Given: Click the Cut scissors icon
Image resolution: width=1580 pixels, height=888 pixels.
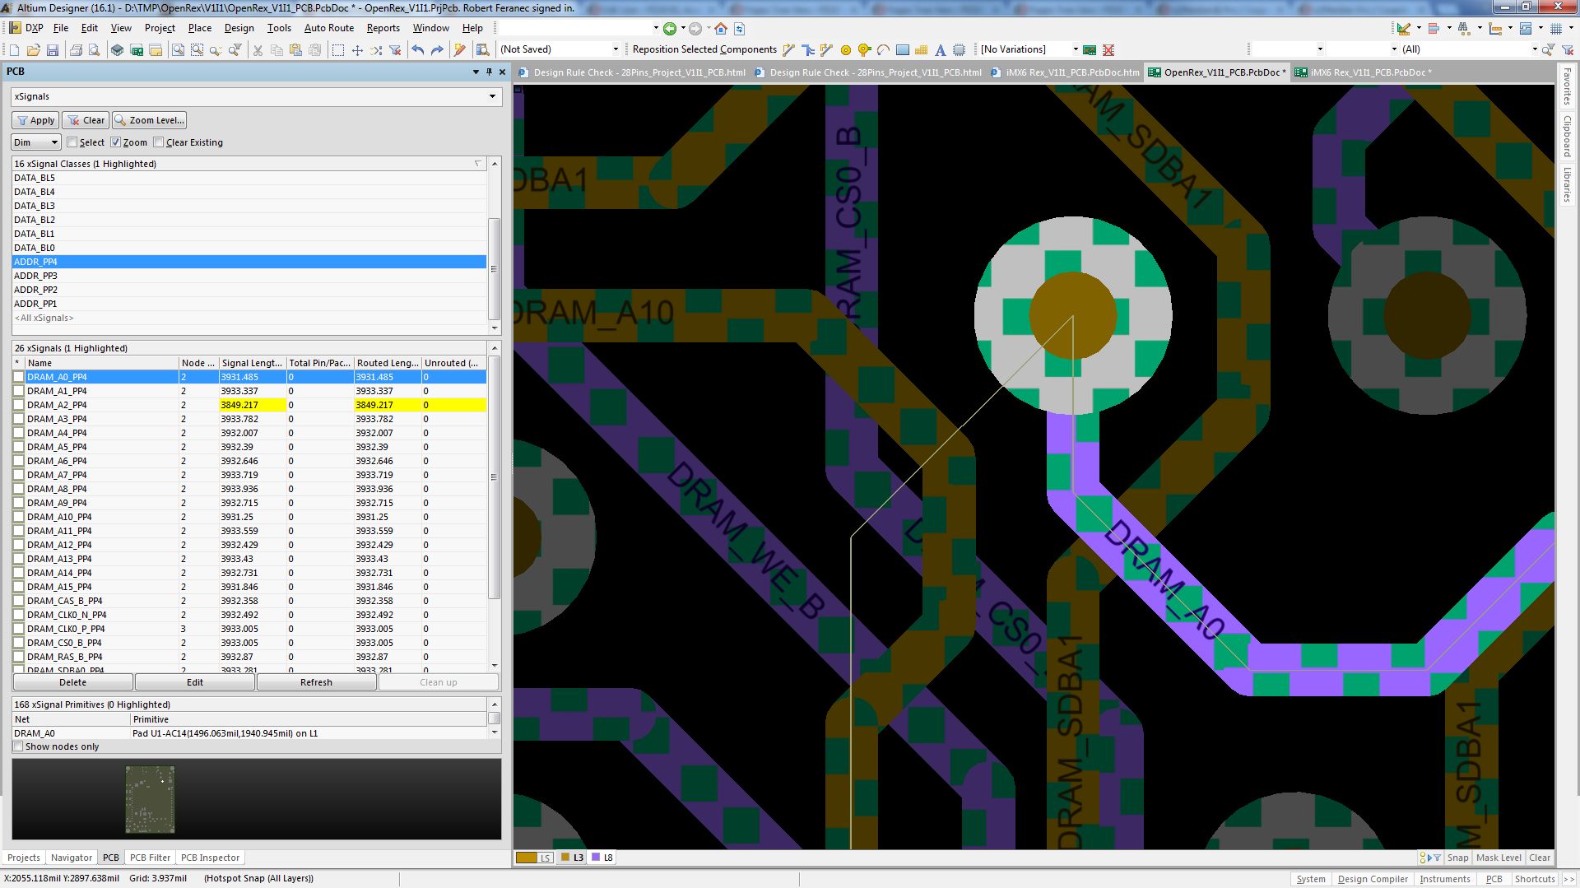Looking at the screenshot, I should (258, 50).
